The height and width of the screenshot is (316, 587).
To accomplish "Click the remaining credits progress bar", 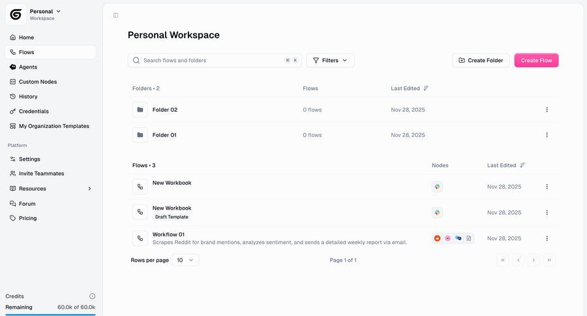I will pos(50,315).
